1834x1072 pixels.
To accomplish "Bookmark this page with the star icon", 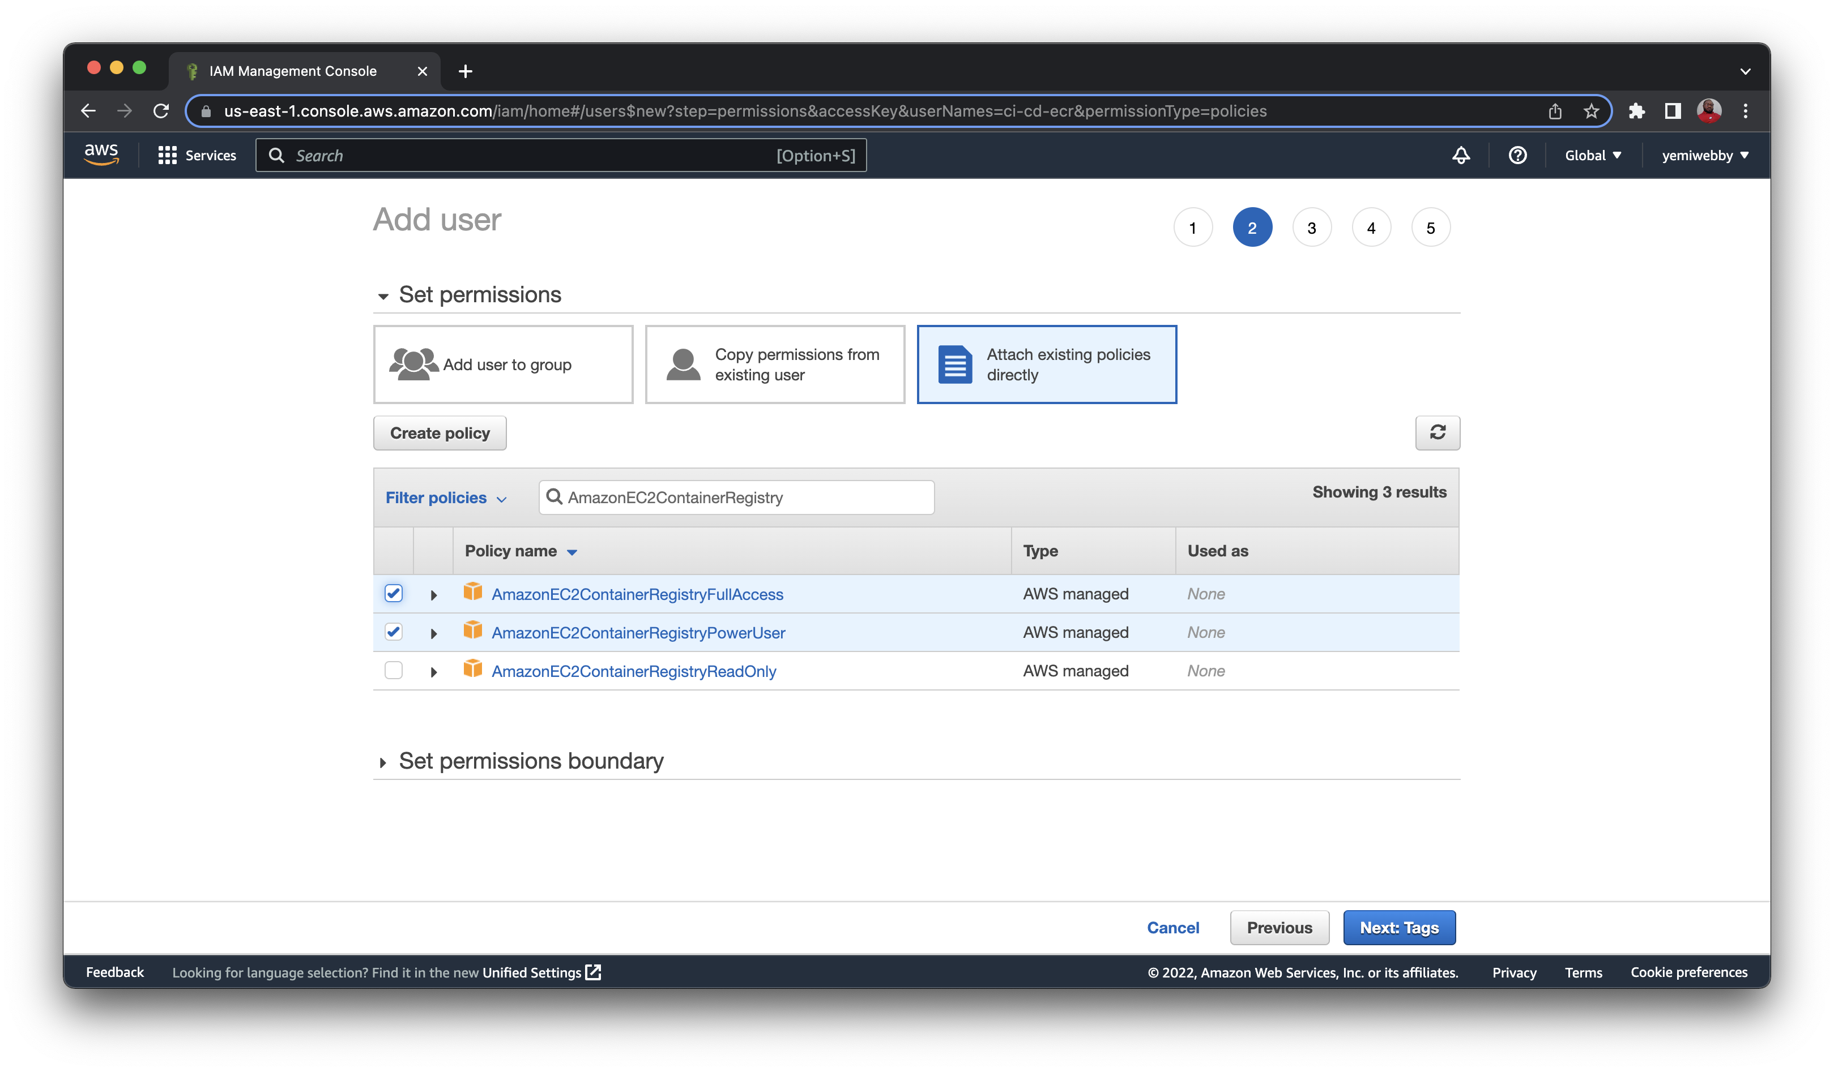I will pyautogui.click(x=1591, y=112).
